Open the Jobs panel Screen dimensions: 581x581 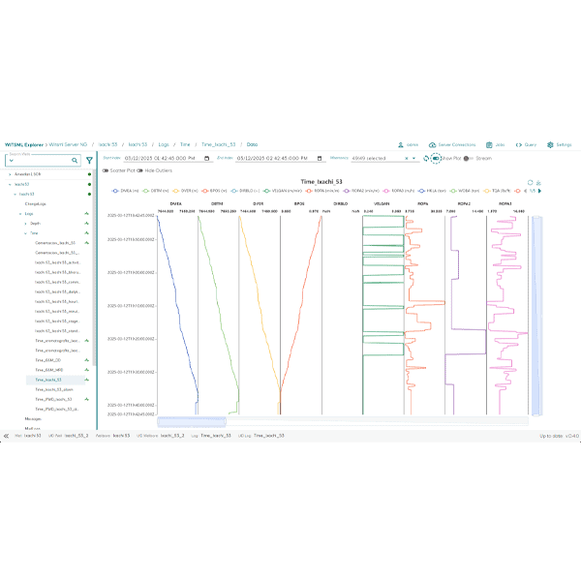tap(494, 144)
